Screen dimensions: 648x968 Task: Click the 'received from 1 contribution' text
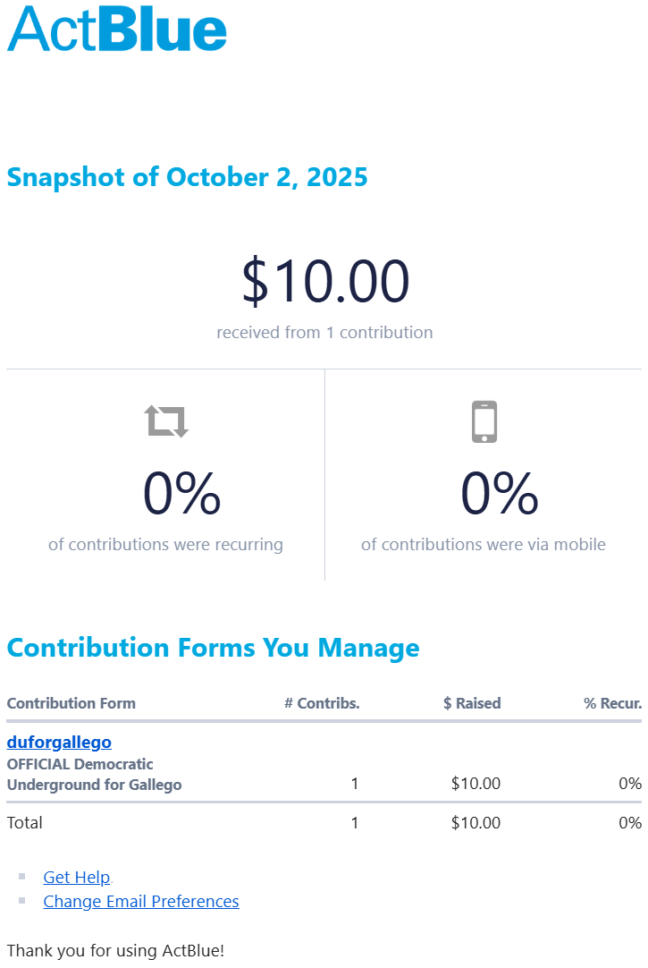[x=324, y=333]
